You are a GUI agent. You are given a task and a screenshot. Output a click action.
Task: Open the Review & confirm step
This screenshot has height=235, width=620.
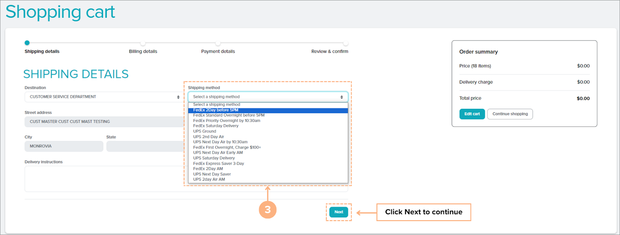(330, 51)
